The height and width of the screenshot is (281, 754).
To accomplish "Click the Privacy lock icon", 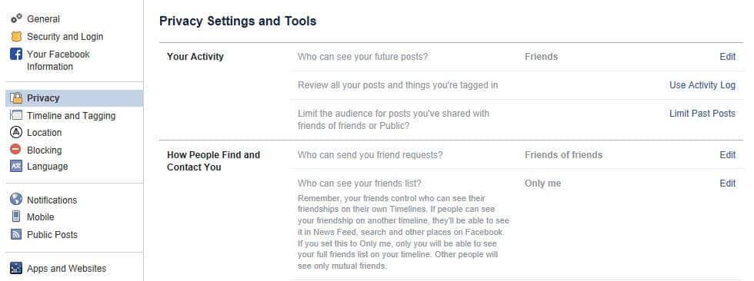I will [x=16, y=98].
